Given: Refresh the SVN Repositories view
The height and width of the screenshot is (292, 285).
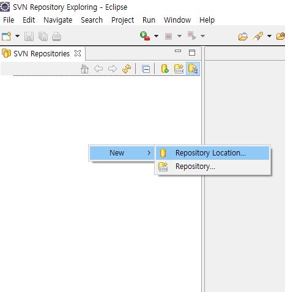Looking at the screenshot, I should click(127, 69).
